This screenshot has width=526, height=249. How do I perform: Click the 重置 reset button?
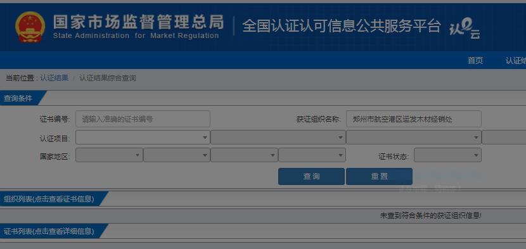pos(379,177)
